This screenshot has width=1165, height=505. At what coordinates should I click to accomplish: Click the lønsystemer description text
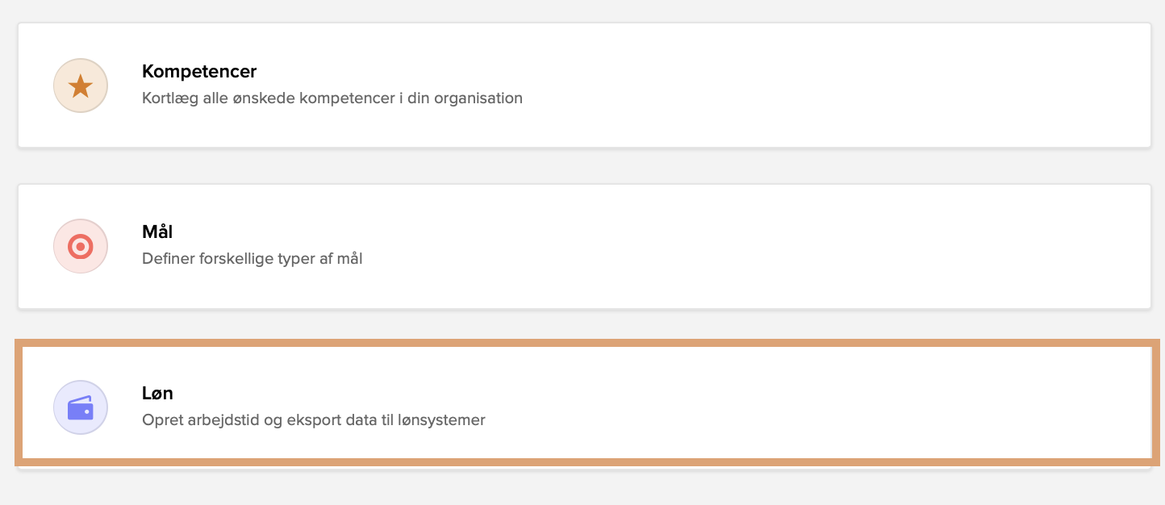314,420
